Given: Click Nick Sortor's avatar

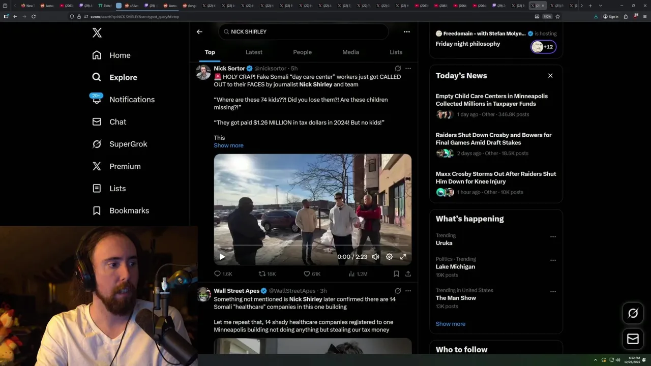Looking at the screenshot, I should [x=203, y=72].
